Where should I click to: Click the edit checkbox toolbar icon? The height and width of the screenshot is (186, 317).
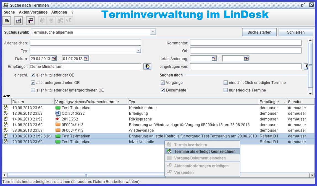click(19, 21)
